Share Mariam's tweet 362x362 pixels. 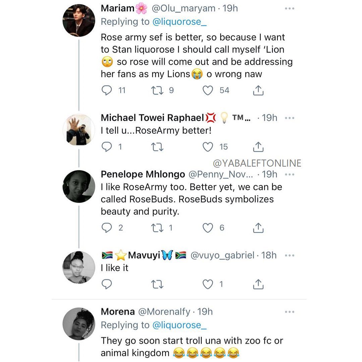(258, 90)
